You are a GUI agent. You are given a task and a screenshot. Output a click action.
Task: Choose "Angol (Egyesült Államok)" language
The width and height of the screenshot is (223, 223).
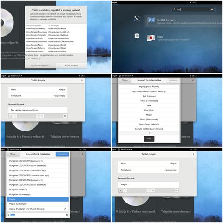pyautogui.click(x=149, y=87)
